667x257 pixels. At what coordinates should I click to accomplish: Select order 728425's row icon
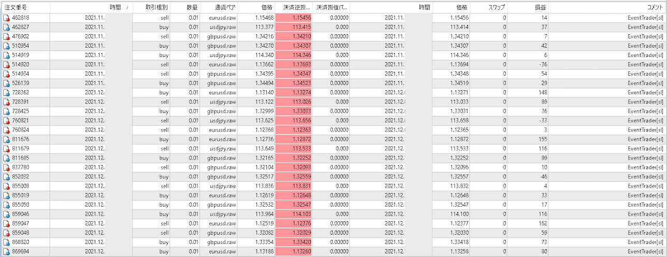[6, 111]
